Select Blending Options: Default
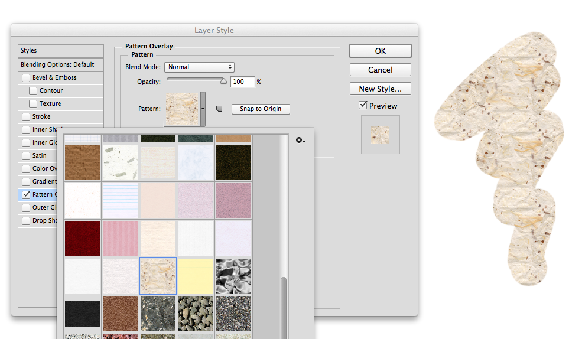Viewport: 585px width, 339px height. click(x=61, y=64)
